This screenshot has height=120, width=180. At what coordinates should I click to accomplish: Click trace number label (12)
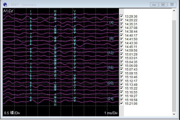click(x=111, y=53)
